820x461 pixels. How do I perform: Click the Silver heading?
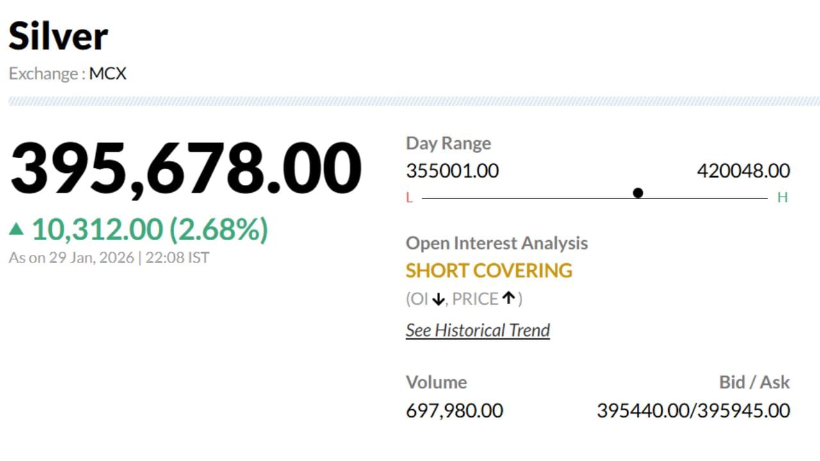click(58, 36)
